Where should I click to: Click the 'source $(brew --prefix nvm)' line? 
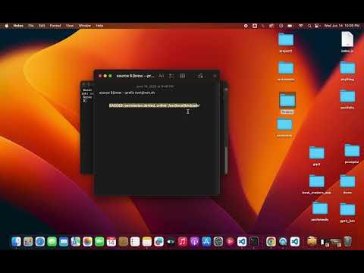(127, 93)
